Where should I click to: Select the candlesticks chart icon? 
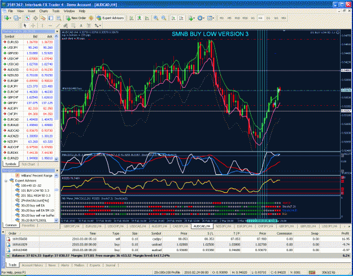pos(140,18)
